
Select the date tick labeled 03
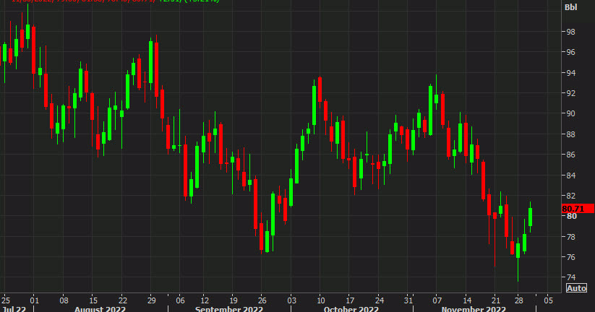[291, 300]
